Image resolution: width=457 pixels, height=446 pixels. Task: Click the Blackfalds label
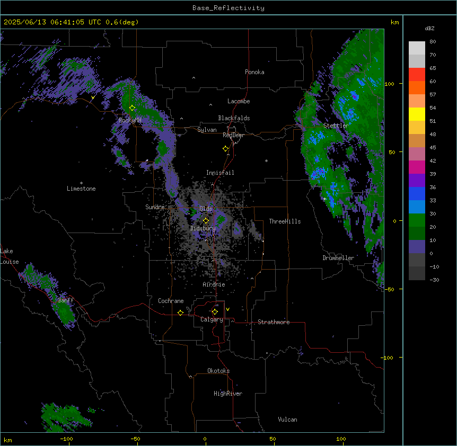pos(234,118)
